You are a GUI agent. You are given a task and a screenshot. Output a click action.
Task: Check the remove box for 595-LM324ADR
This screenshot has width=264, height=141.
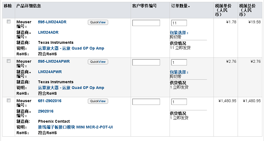[9, 22]
